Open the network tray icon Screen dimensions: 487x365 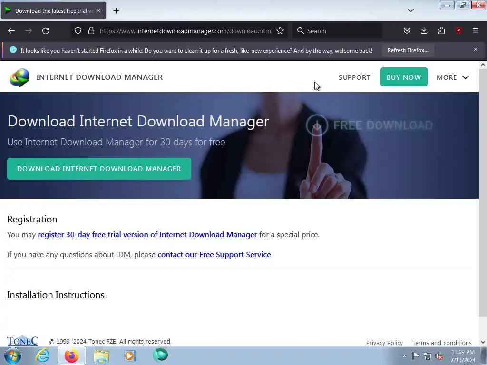click(x=428, y=356)
